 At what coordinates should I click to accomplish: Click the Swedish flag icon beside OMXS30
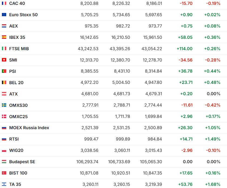point(4,105)
